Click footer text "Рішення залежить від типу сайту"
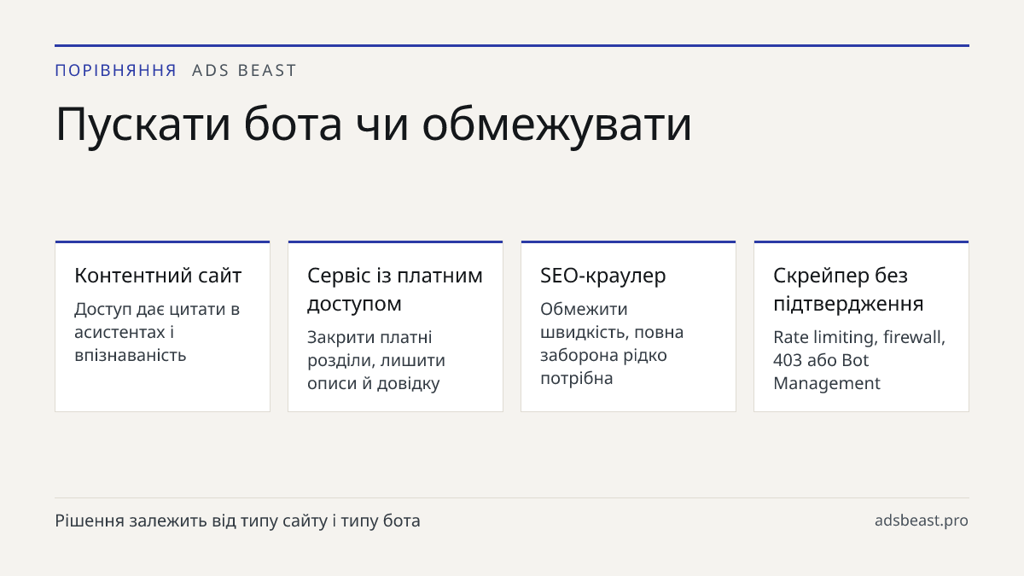The height and width of the screenshot is (576, 1024). pos(191,521)
